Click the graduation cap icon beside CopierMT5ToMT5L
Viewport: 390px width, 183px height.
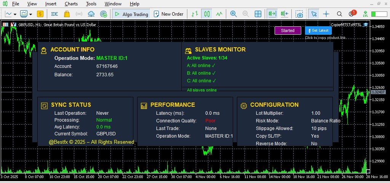coord(365,24)
